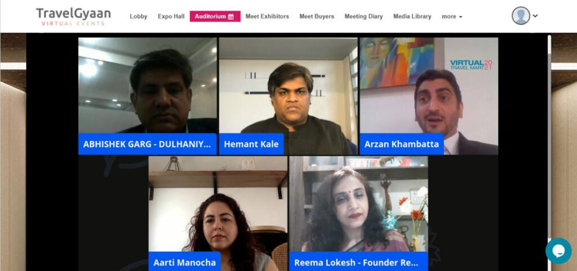The height and width of the screenshot is (271, 577).
Task: Go to the Lobby page
Action: tap(139, 16)
